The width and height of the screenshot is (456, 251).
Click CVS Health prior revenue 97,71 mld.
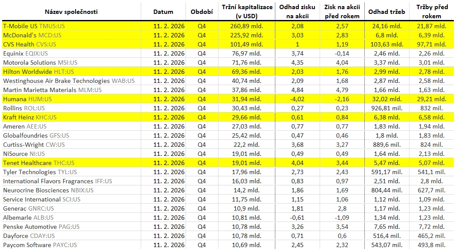click(432, 44)
